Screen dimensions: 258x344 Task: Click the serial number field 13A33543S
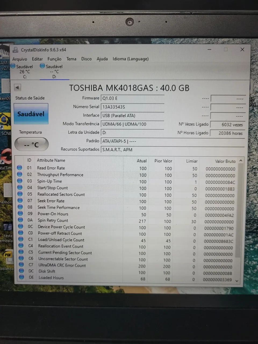[132, 107]
